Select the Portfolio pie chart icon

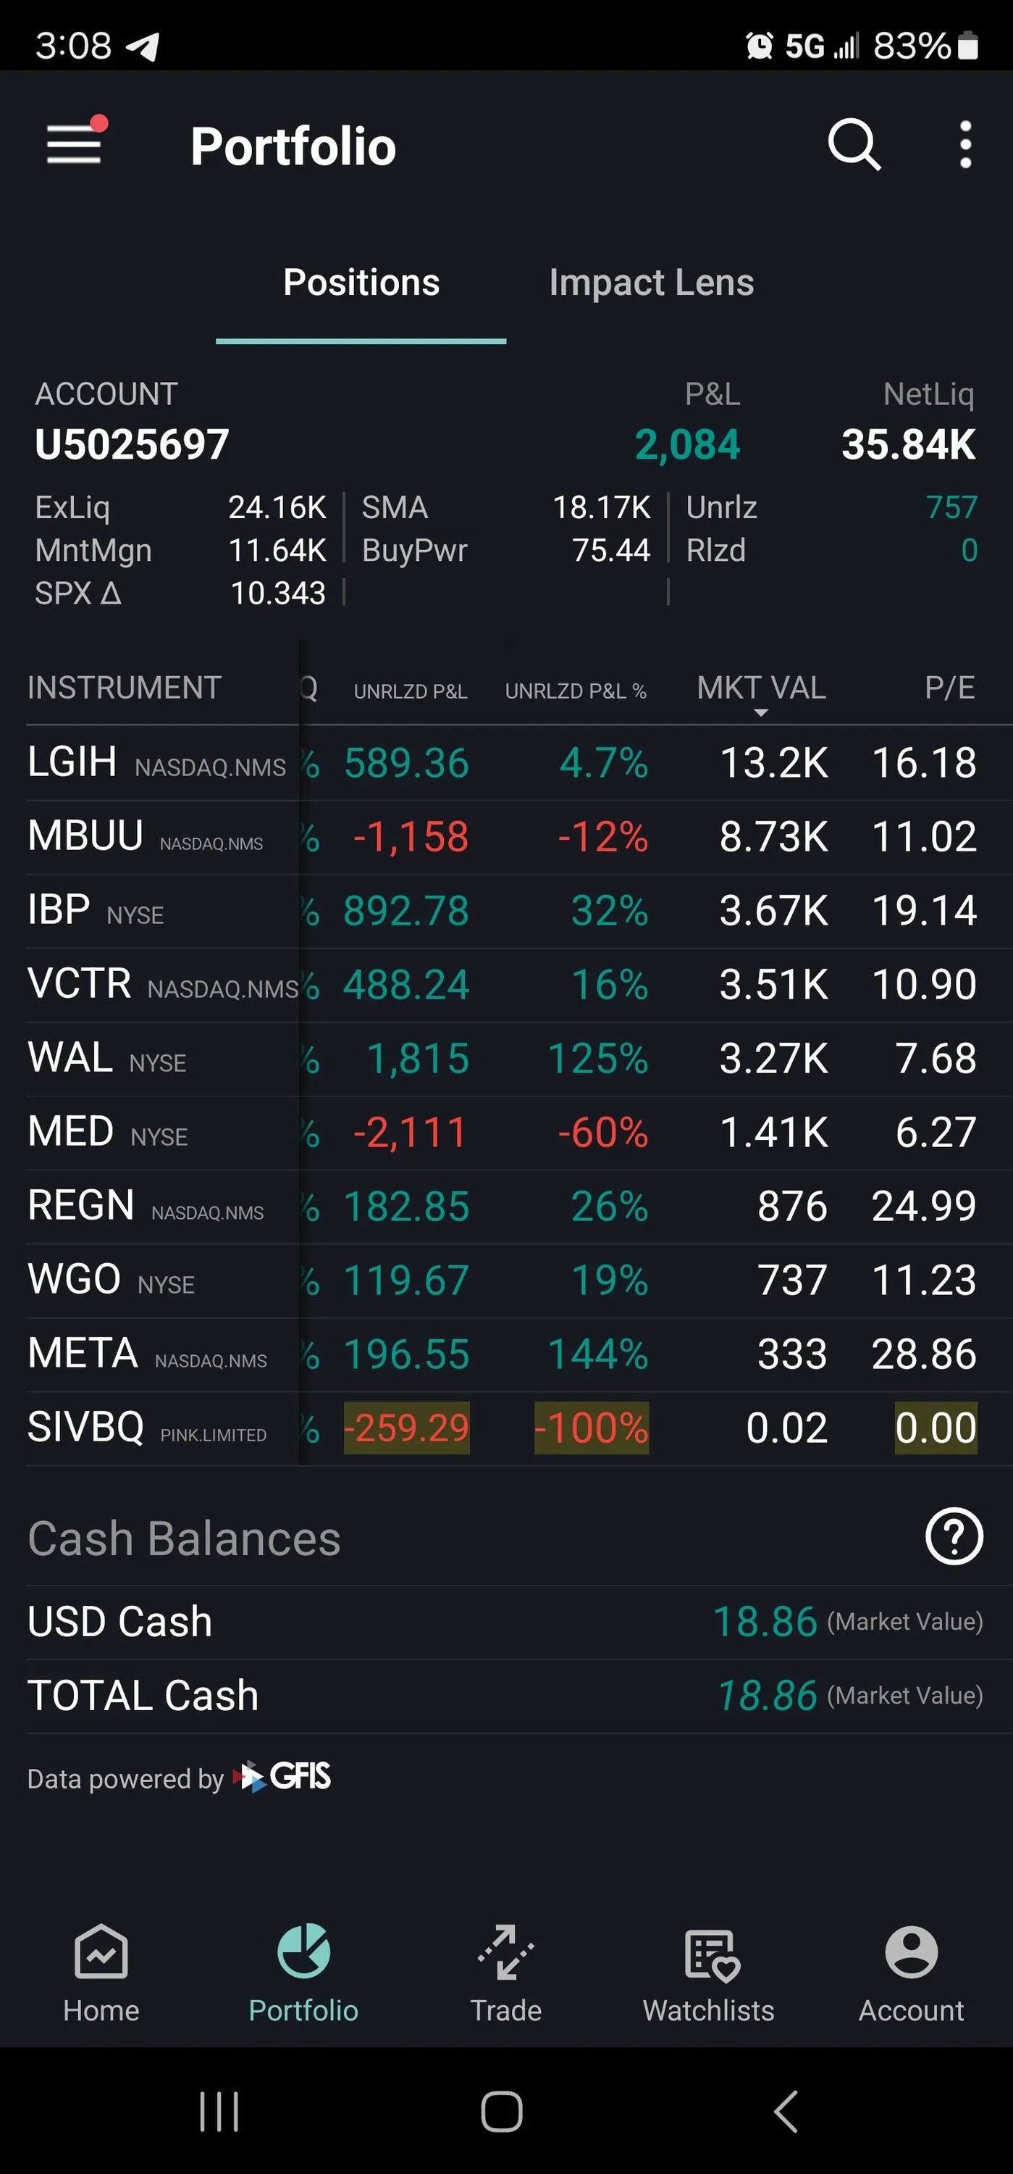[303, 1950]
